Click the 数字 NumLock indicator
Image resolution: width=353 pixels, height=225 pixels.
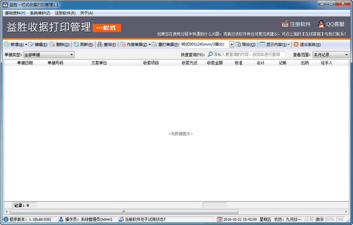(x=319, y=219)
